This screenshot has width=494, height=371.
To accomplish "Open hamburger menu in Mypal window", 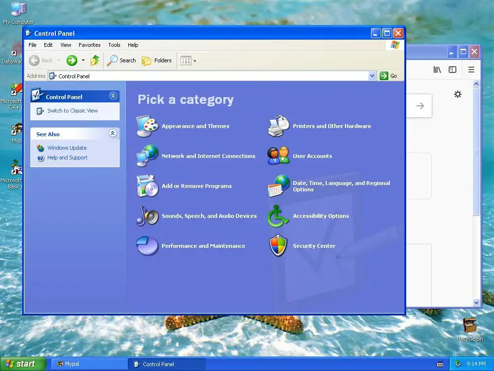I will coord(471,70).
